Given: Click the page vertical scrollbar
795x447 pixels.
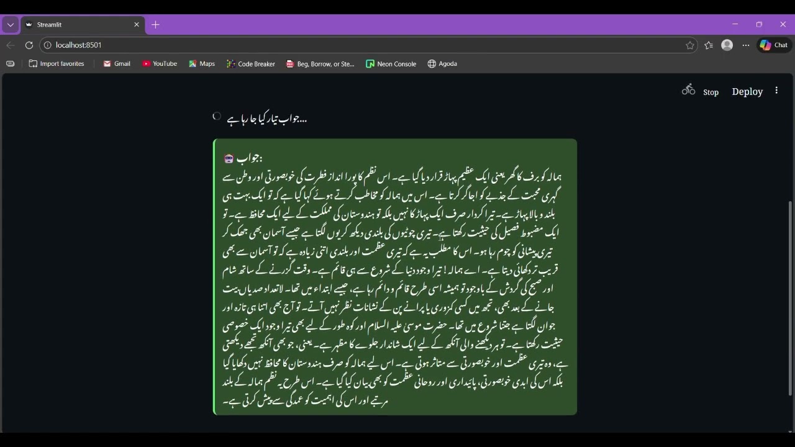Looking at the screenshot, I should pyautogui.click(x=790, y=298).
